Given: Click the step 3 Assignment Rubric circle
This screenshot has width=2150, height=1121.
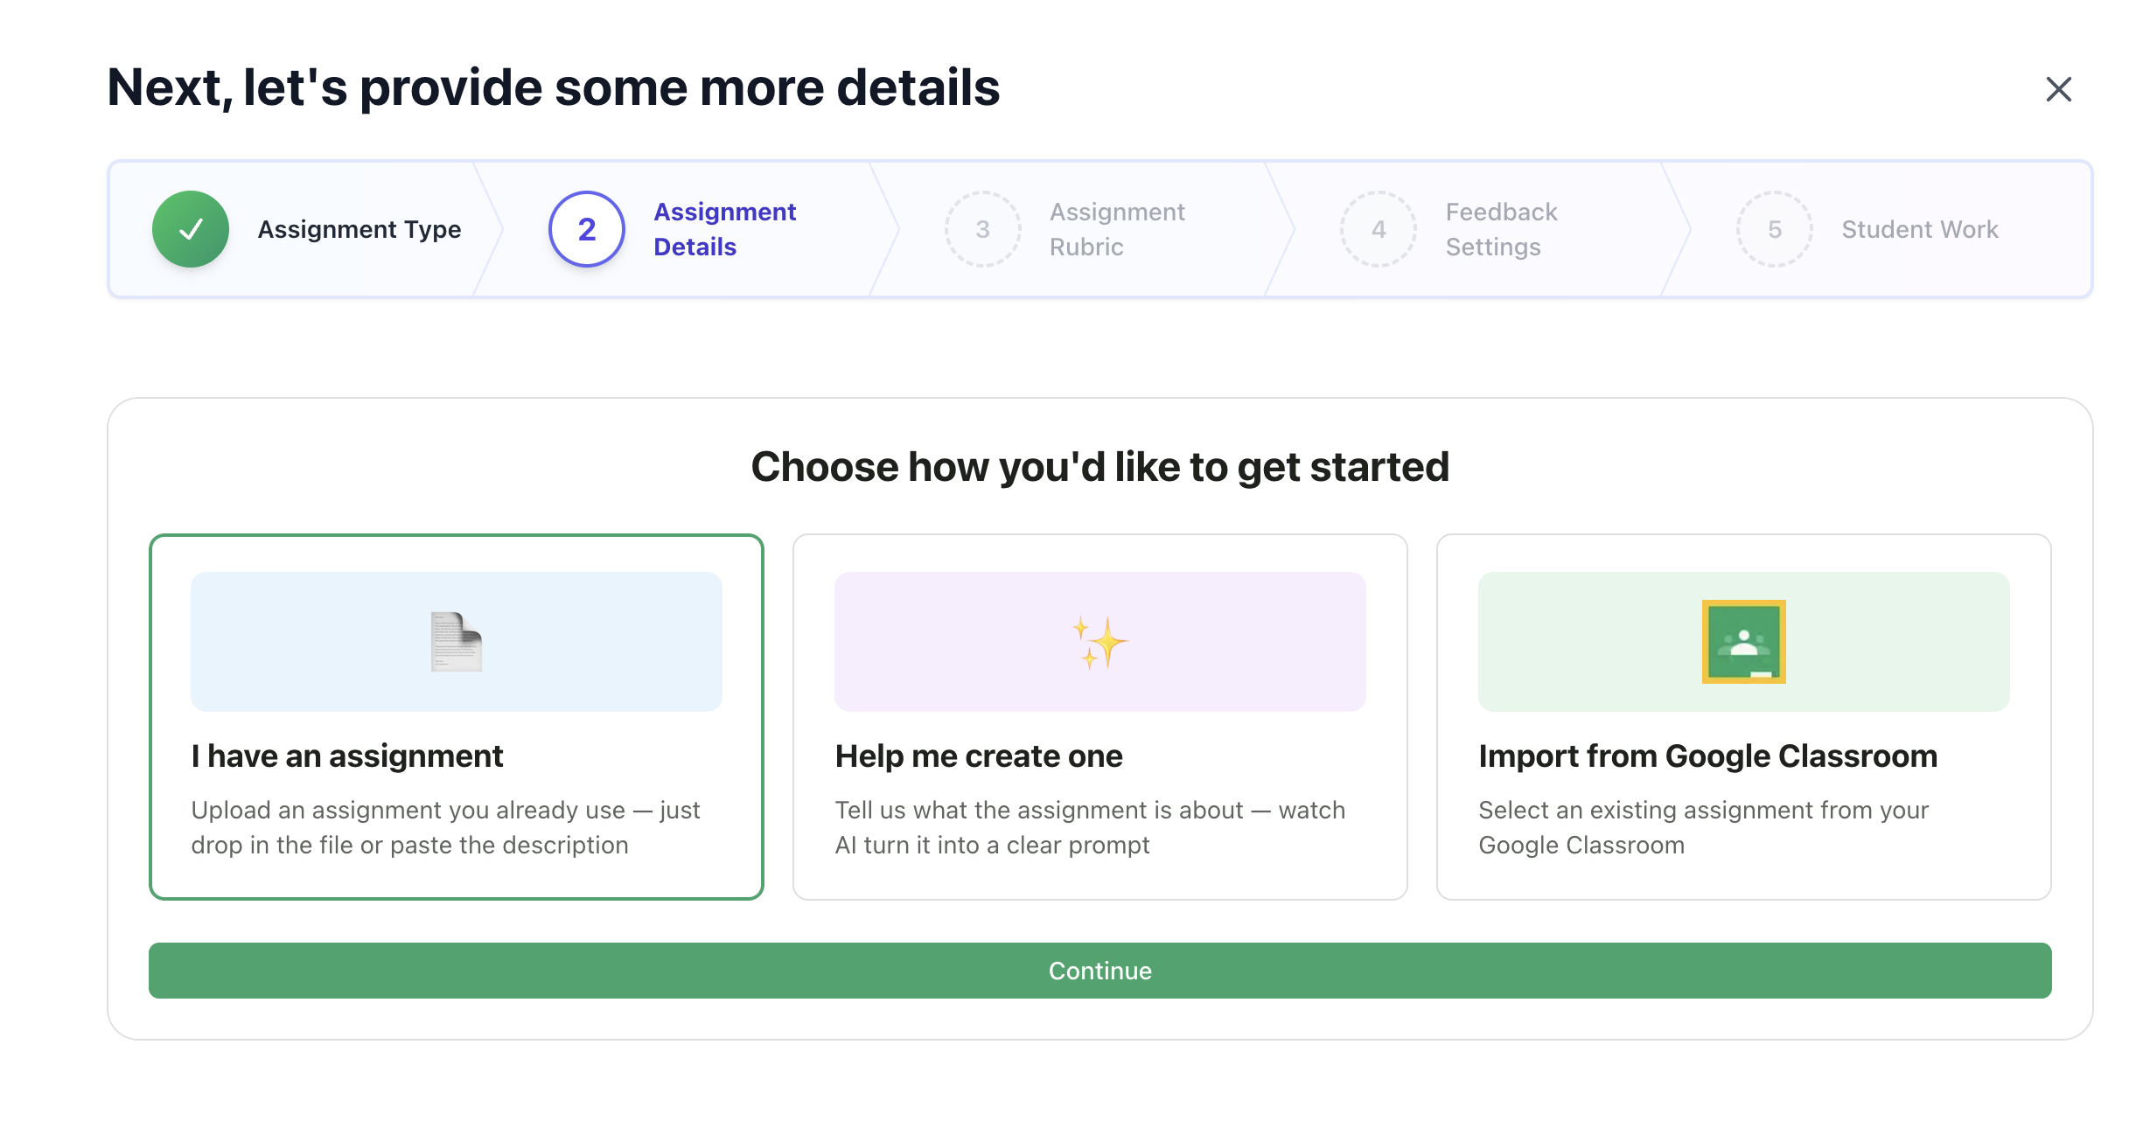Looking at the screenshot, I should (x=982, y=228).
